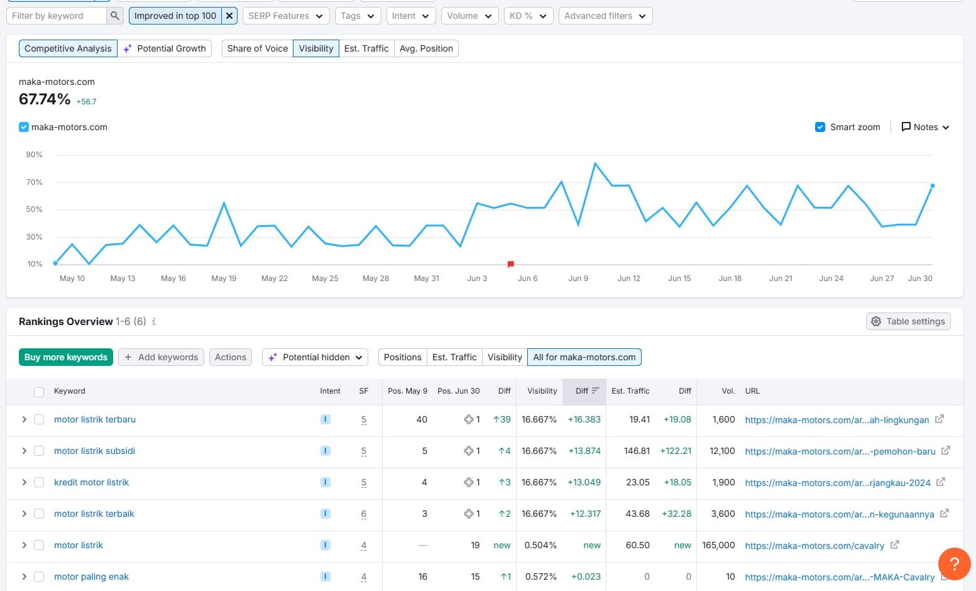
Task: Switch to Share of Voice tab
Action: point(258,48)
